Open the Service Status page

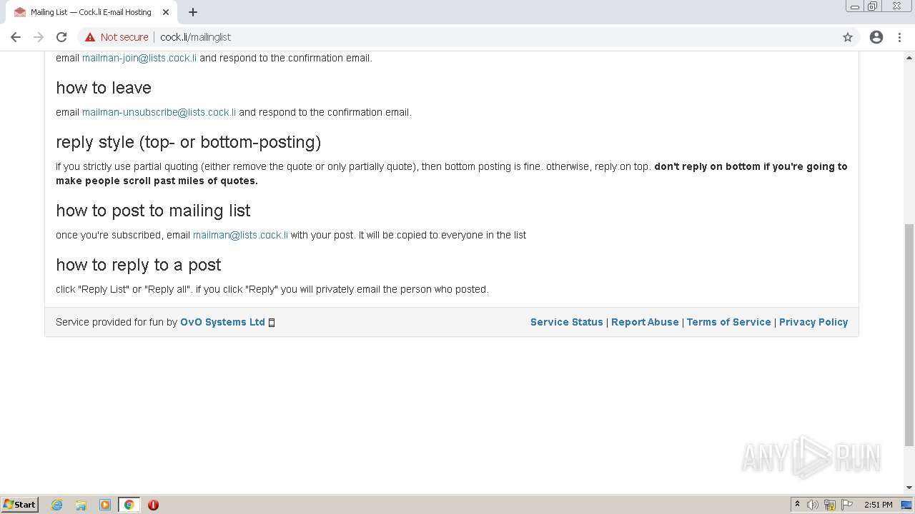(x=567, y=322)
